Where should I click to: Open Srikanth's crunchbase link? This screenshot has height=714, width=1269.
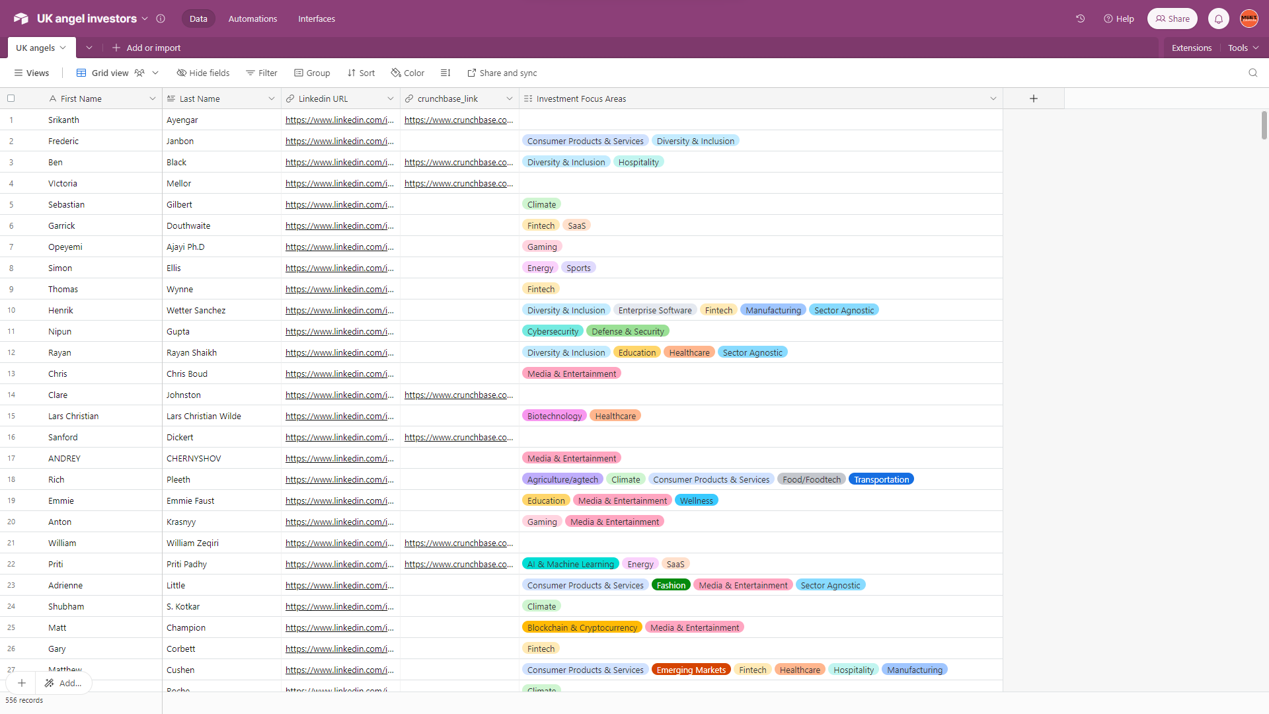click(x=458, y=120)
